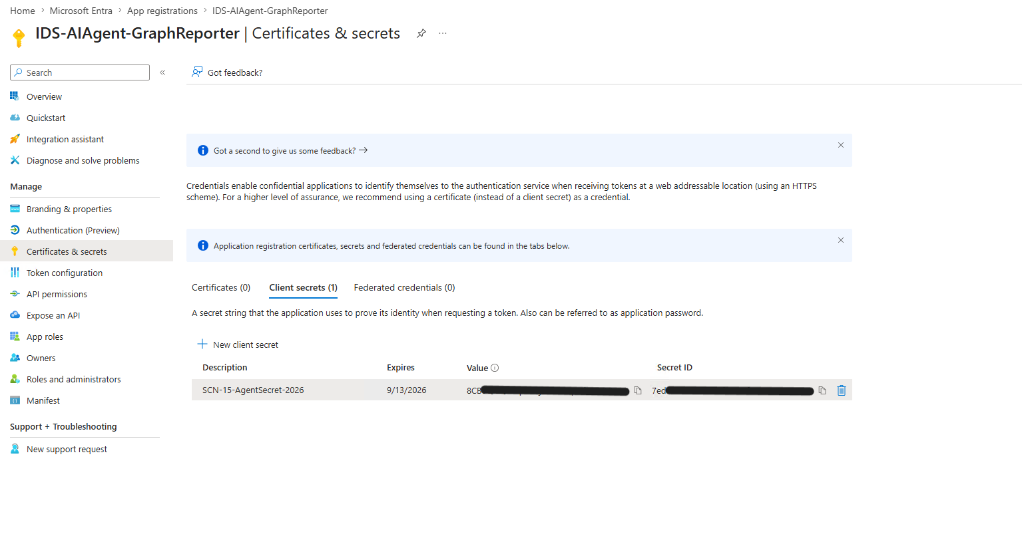Dismiss the application registration info banner
Viewport: 1022px width, 542px height.
click(841, 240)
